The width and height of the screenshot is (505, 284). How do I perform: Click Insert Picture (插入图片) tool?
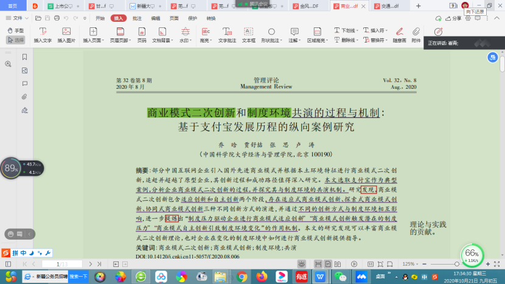pyautogui.click(x=66, y=35)
